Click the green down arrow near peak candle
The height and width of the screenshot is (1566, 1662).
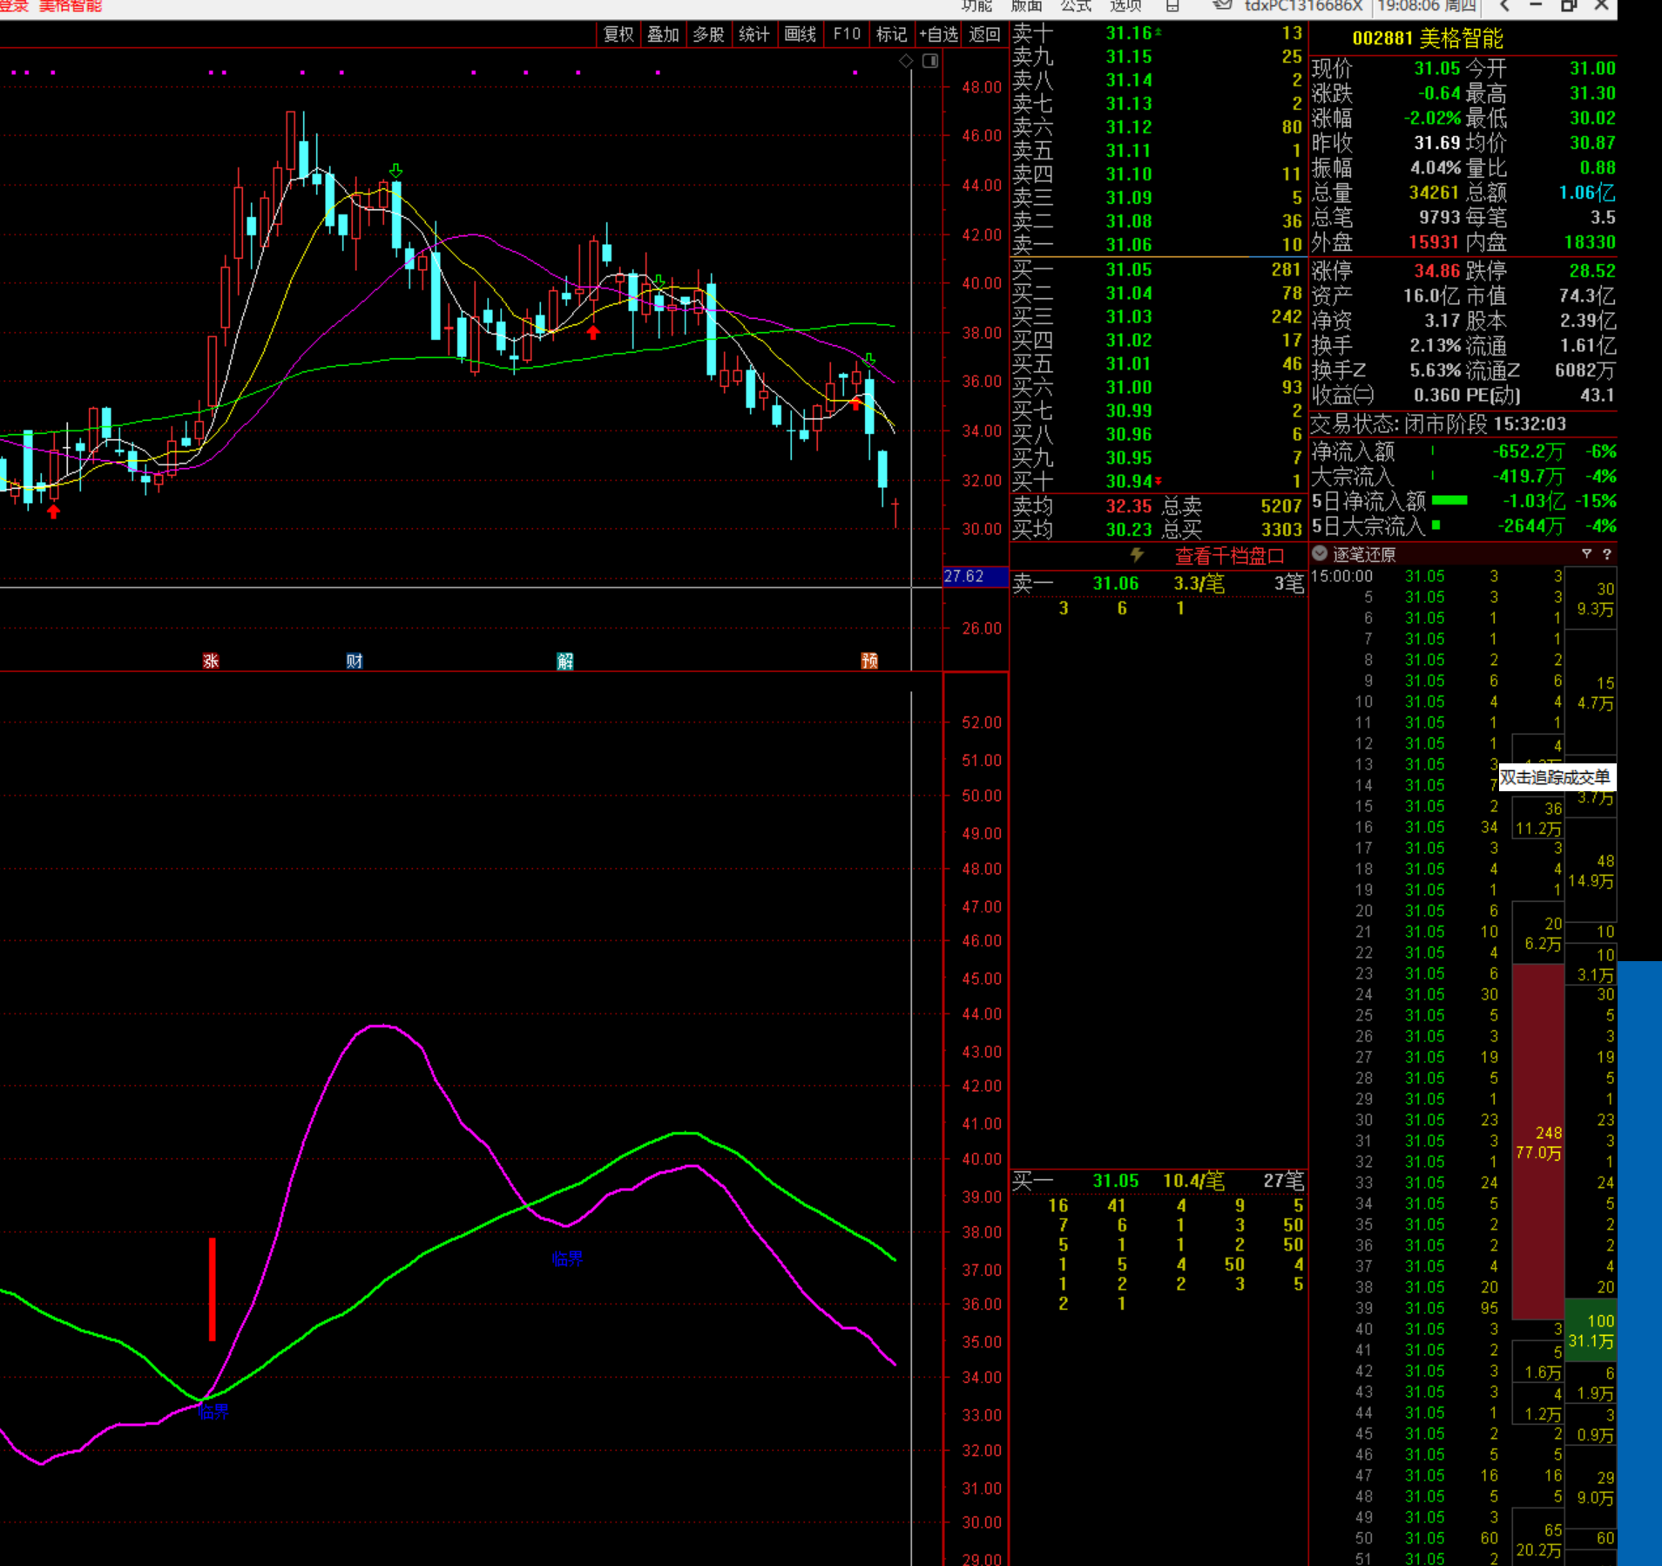pos(396,171)
